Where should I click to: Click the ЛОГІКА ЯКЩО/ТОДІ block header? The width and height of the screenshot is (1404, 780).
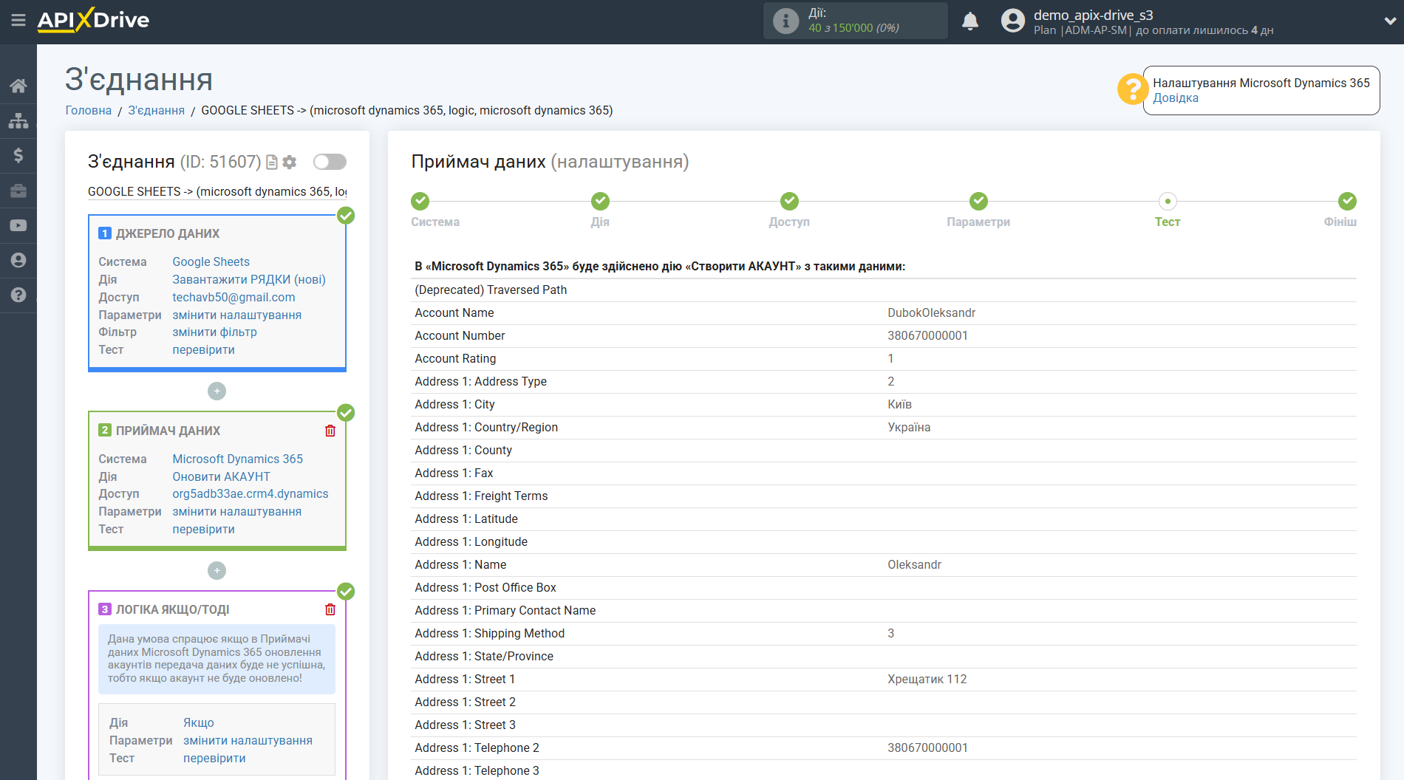tap(172, 609)
